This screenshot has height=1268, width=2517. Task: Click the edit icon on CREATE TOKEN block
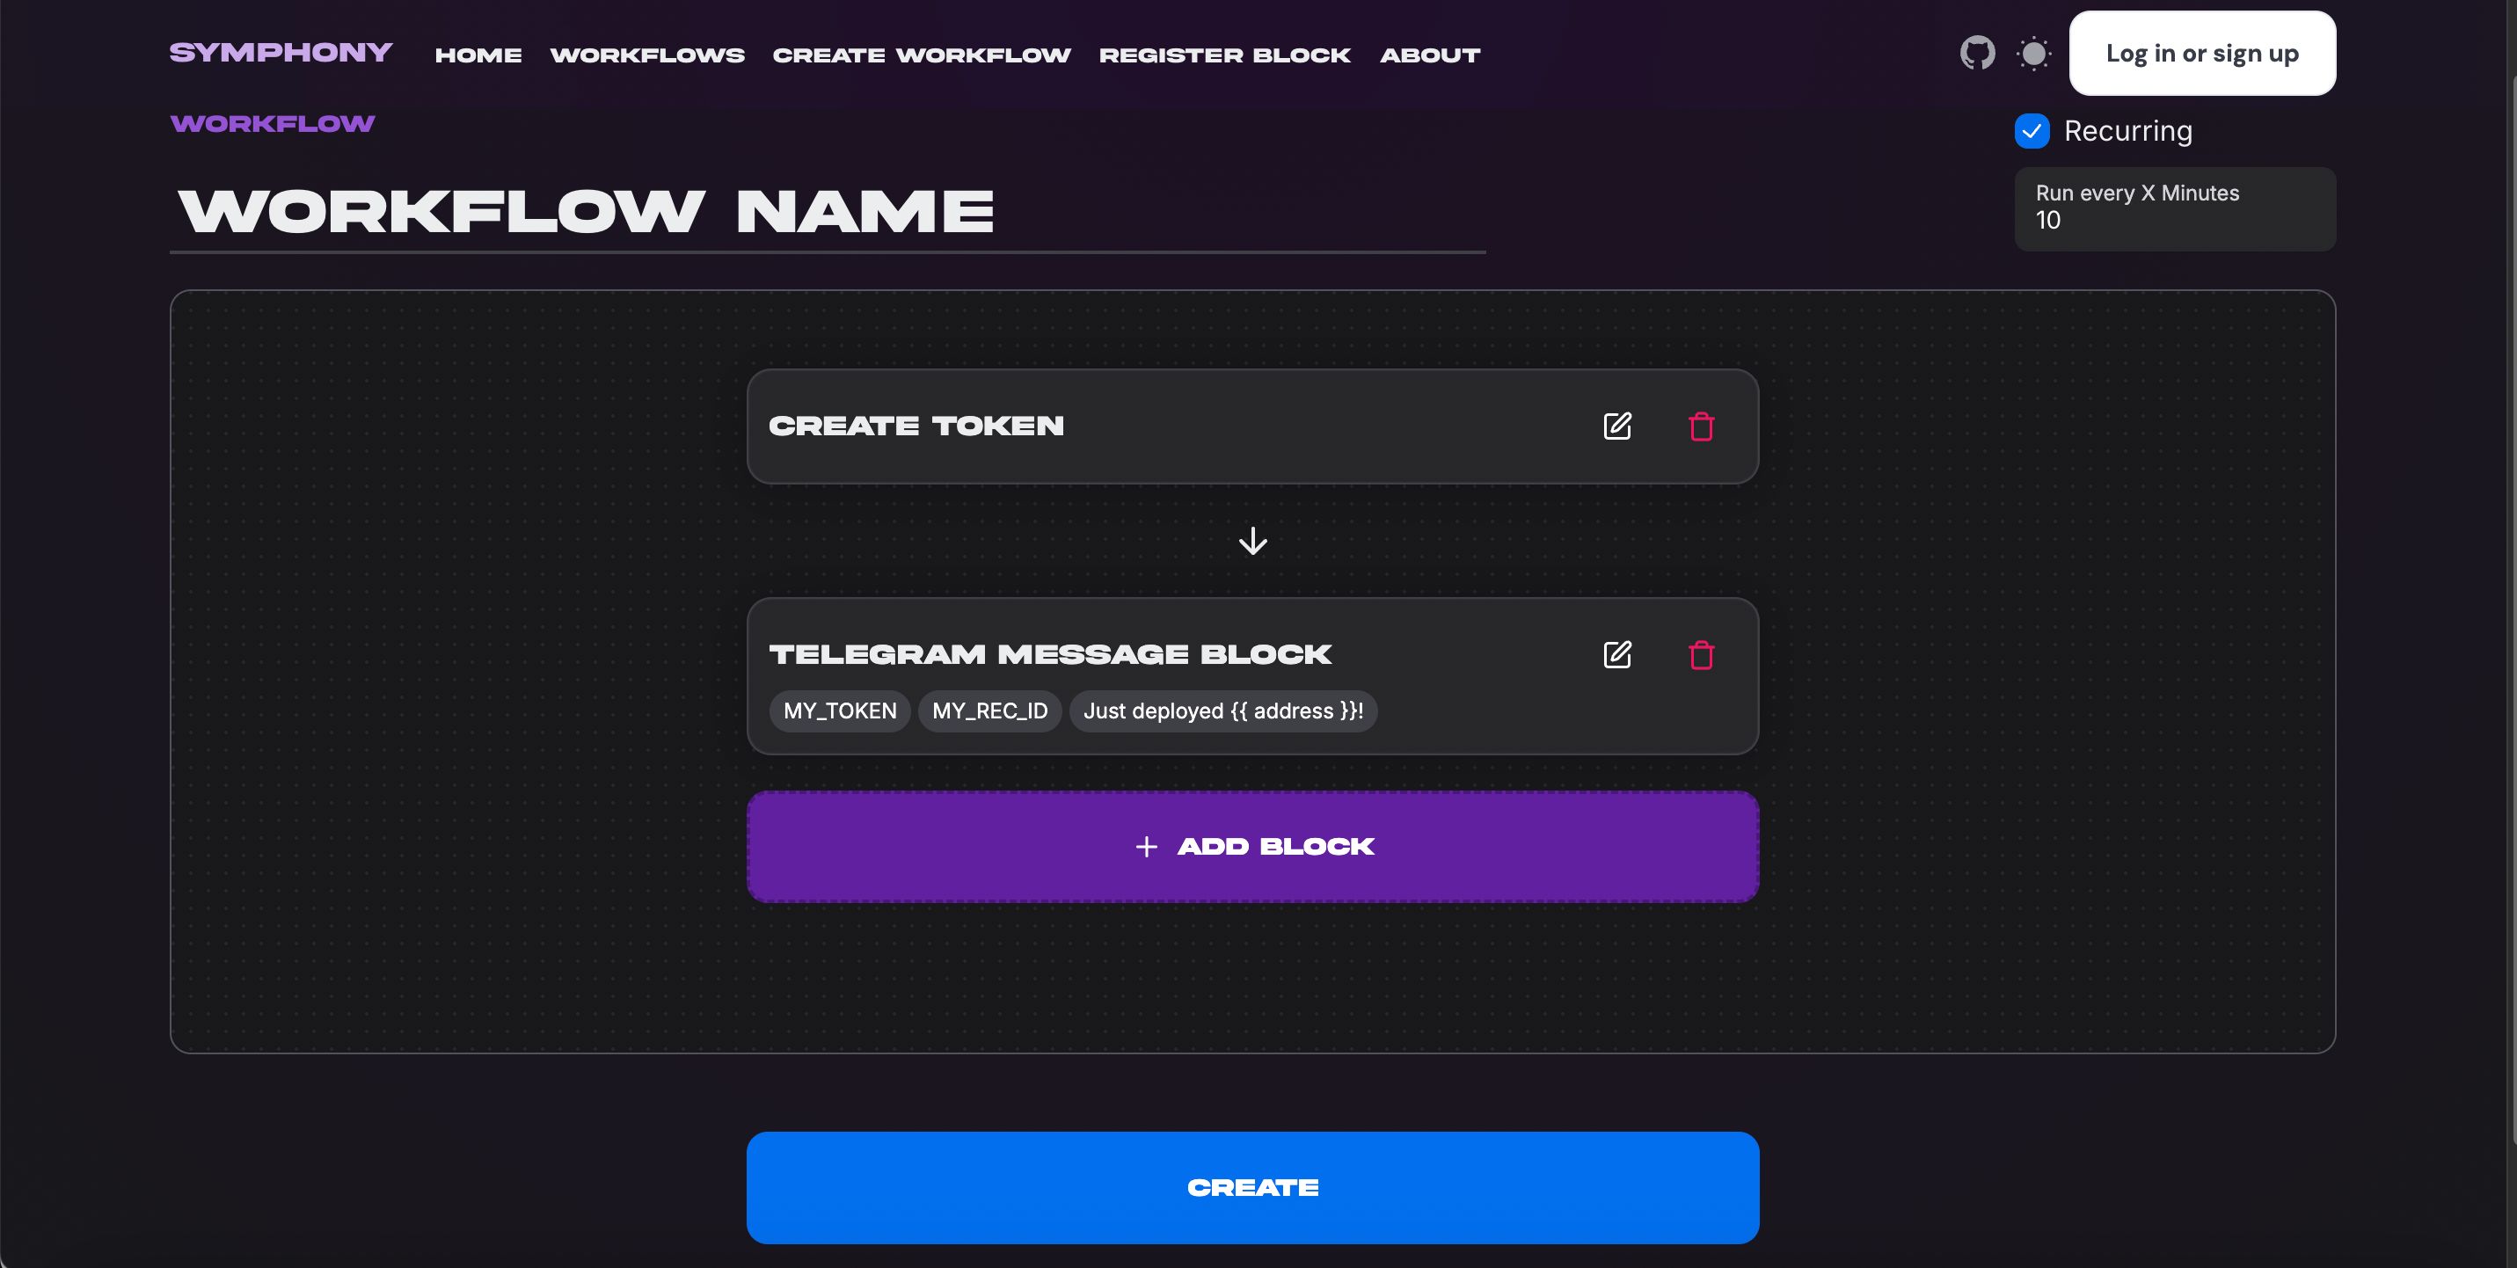point(1616,426)
